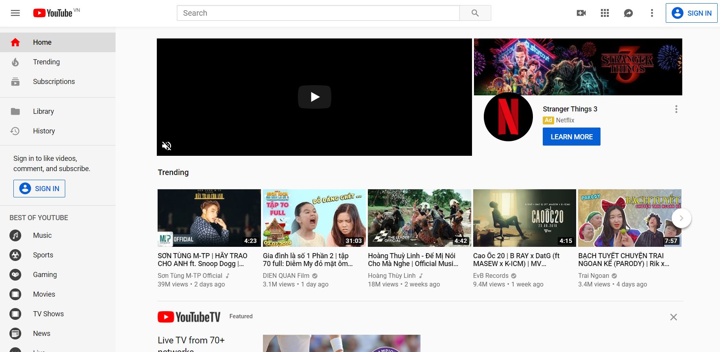Image resolution: width=720 pixels, height=352 pixels.
Task: Open the hamburger guide menu
Action: coord(15,13)
